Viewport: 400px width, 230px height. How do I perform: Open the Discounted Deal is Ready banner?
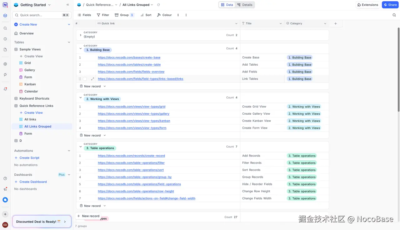[42, 222]
